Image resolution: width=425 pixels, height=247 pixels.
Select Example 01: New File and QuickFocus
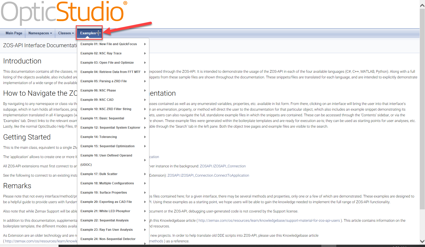click(113, 44)
